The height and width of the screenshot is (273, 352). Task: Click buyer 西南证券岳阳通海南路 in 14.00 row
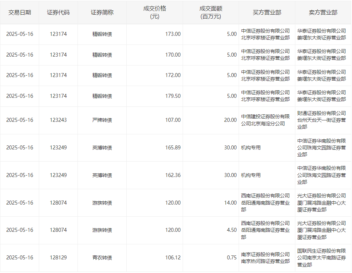click(x=266, y=203)
